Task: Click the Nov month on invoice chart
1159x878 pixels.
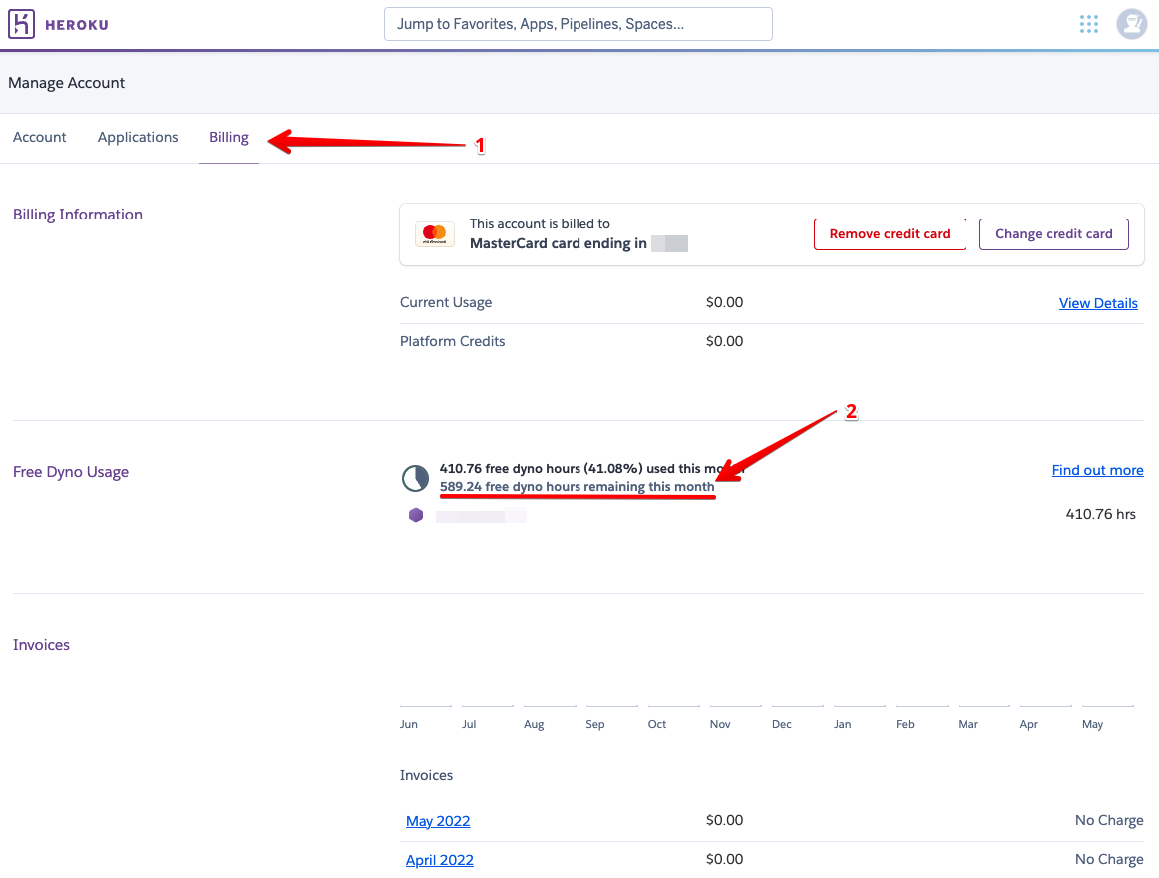Action: pyautogui.click(x=720, y=725)
